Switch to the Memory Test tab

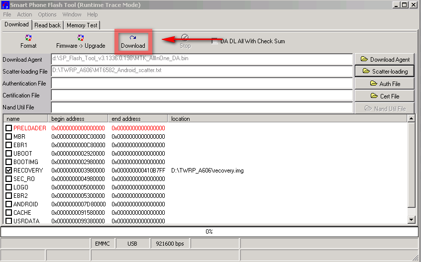pos(82,25)
